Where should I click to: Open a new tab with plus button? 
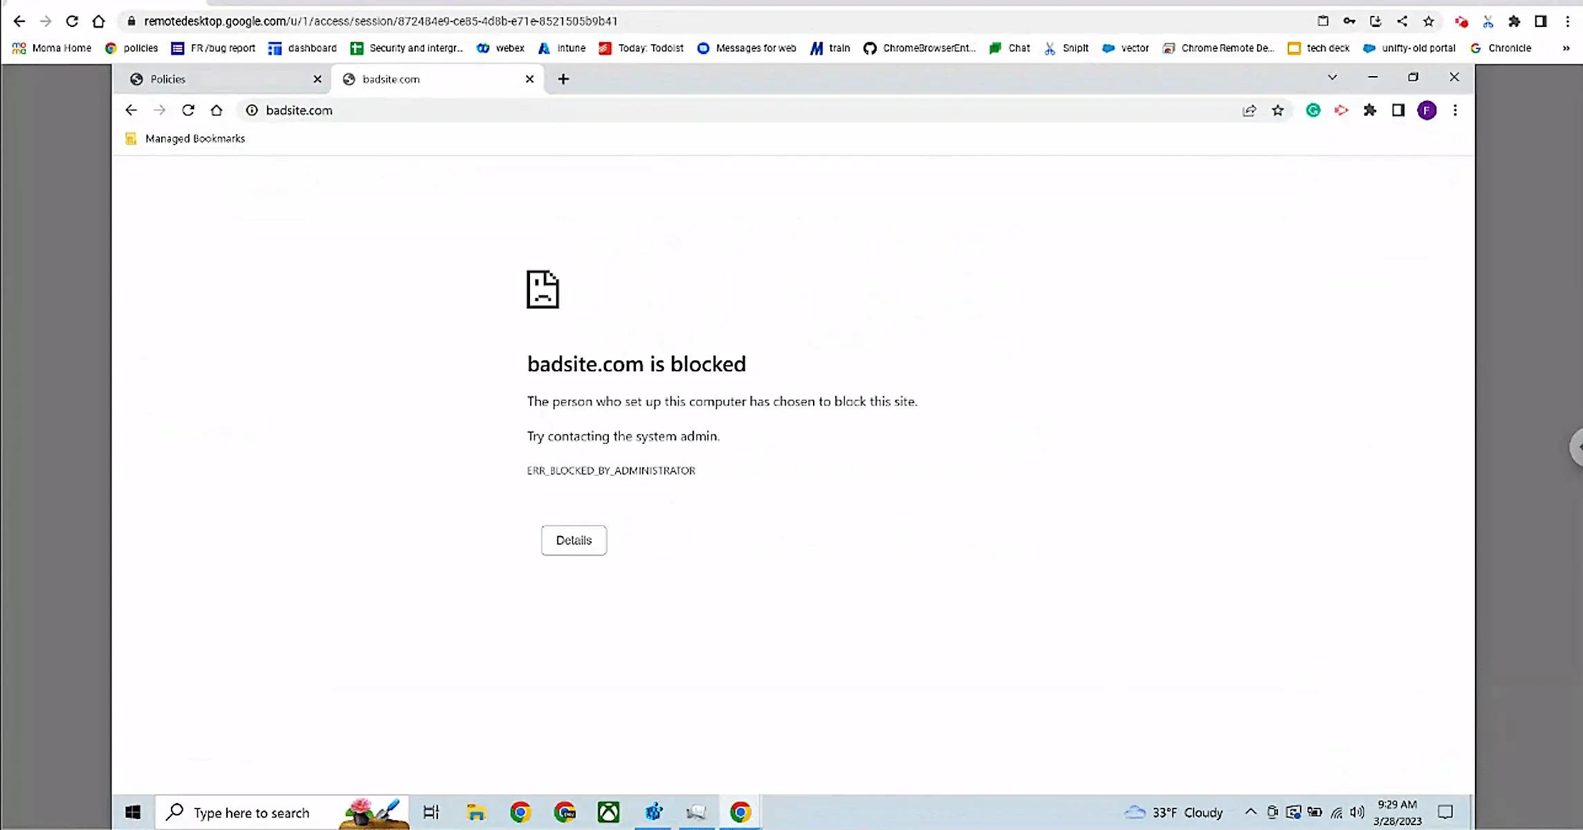563,80
